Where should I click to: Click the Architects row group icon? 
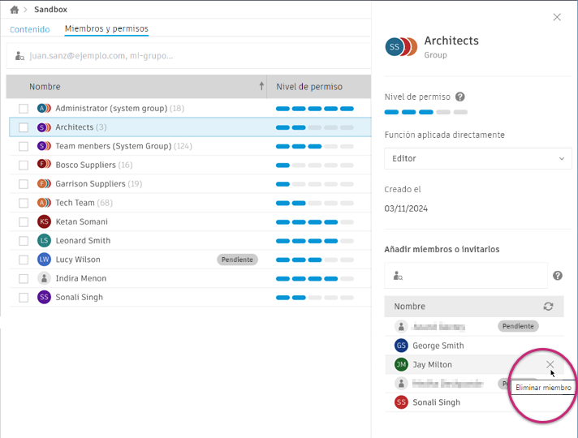[x=44, y=127]
